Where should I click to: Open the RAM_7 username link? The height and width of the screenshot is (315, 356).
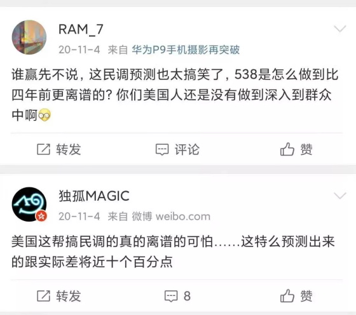81,29
